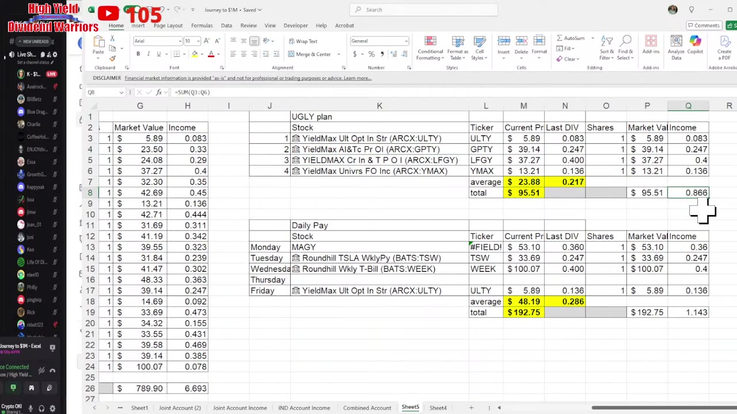Open the Sort & Filter tool
737x414 pixels.
tap(607, 48)
